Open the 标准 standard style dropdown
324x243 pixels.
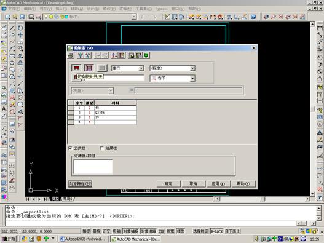coord(192,68)
